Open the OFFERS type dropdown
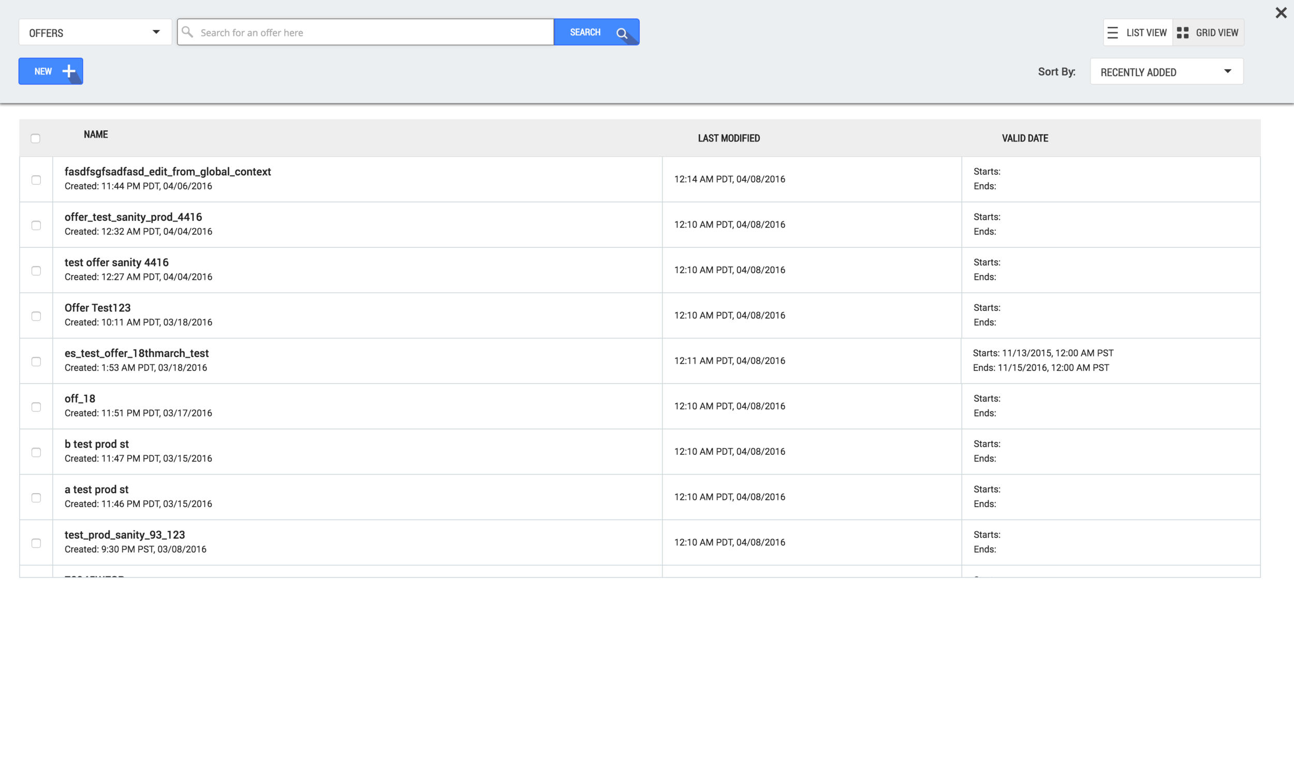The image size is (1294, 771). 95,32
